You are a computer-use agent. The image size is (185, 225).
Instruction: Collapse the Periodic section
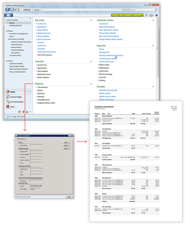153,87
